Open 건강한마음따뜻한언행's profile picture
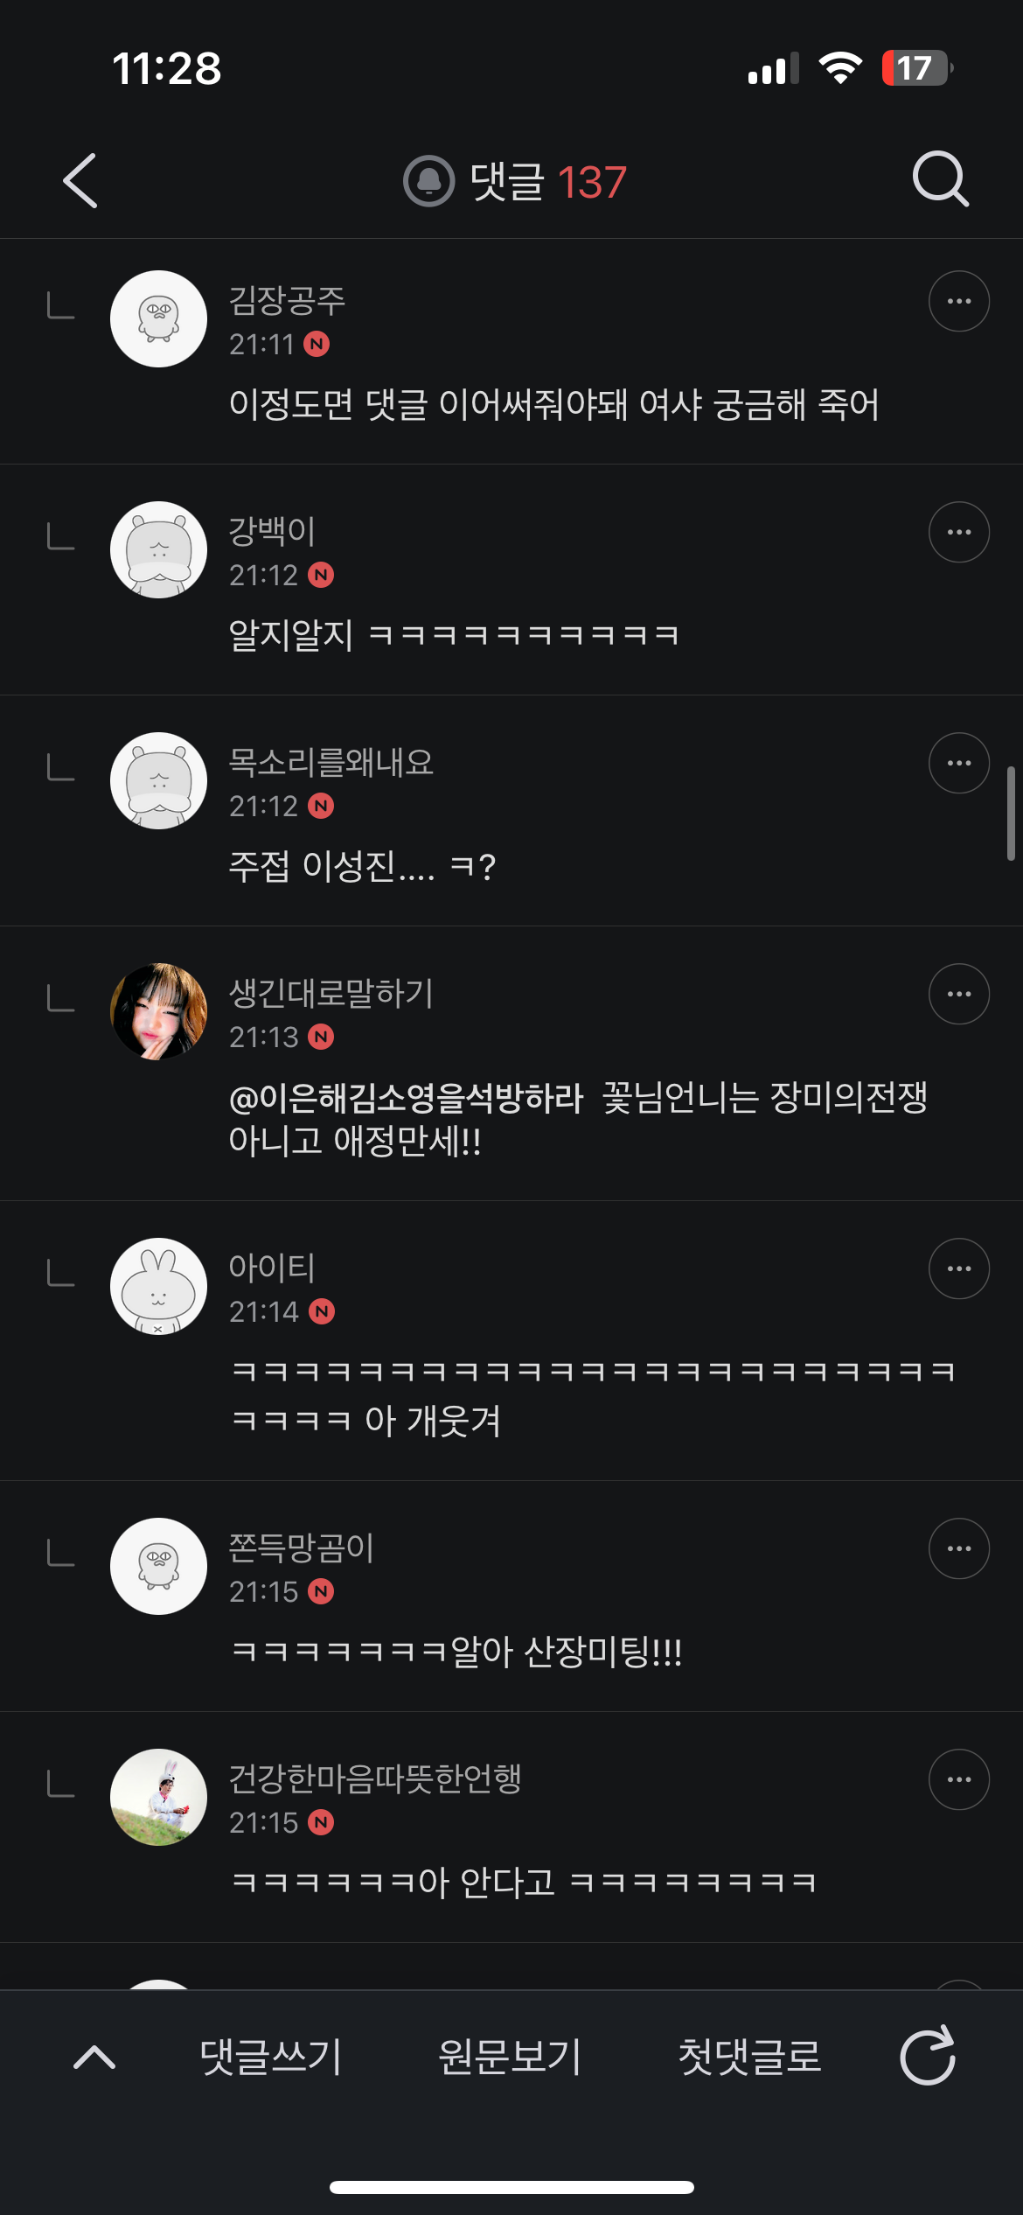Viewport: 1023px width, 2215px height. click(x=158, y=1797)
